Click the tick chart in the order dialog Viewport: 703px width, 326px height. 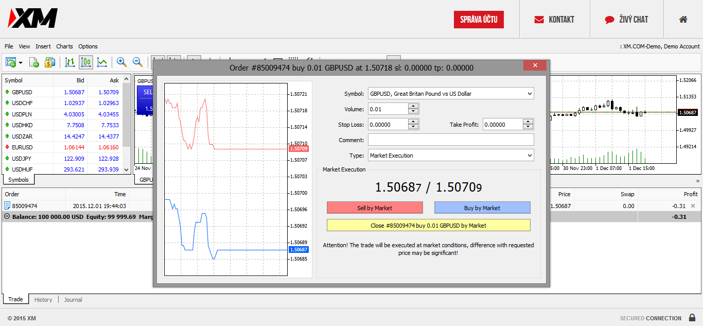point(226,179)
